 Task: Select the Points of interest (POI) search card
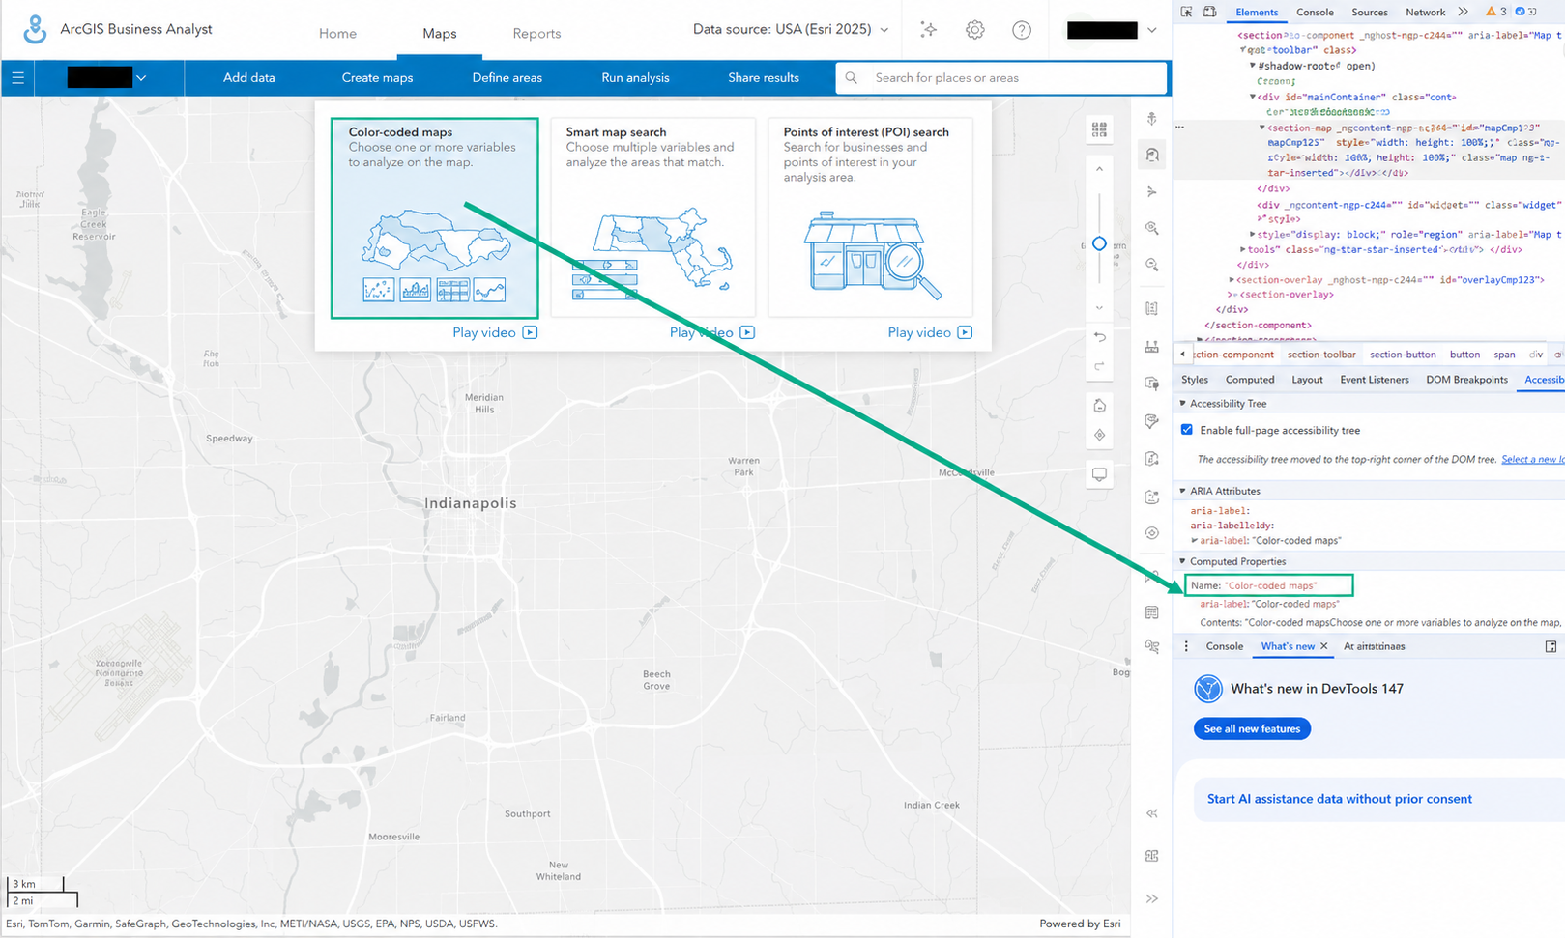871,218
